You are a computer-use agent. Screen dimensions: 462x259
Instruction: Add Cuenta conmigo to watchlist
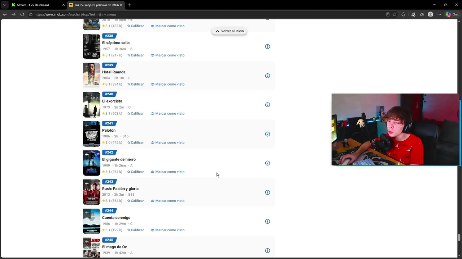click(87, 213)
